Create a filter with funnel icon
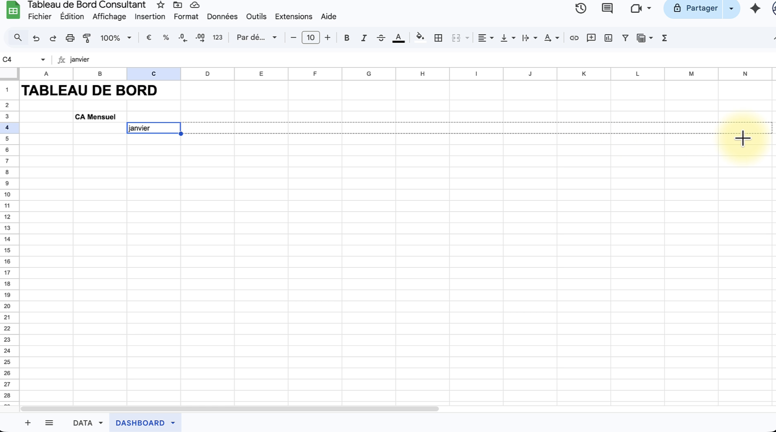Viewport: 776px width, 432px height. click(x=625, y=38)
